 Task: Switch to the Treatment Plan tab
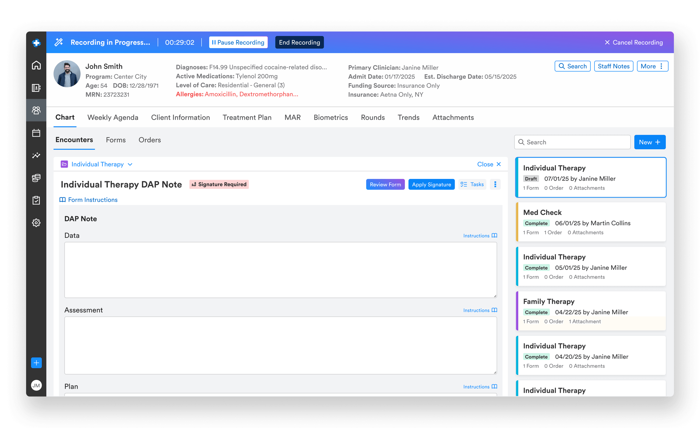pyautogui.click(x=247, y=118)
